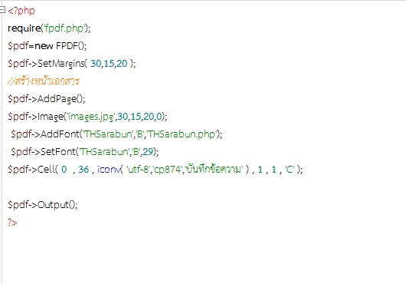Click the Thai string 'บันทึกข้อความ'
The width and height of the screenshot is (406, 284).
click(x=214, y=169)
